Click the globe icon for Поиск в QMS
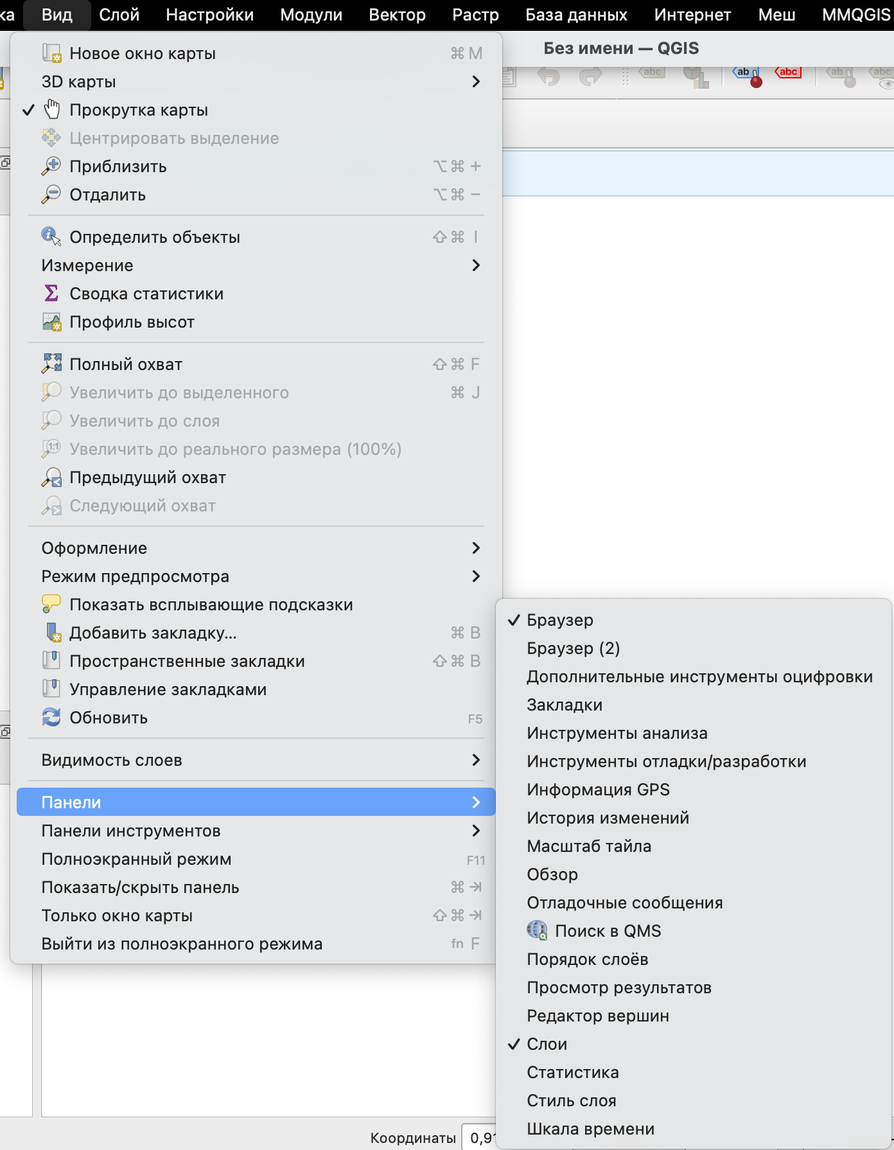Image resolution: width=894 pixels, height=1150 pixels. tap(537, 930)
